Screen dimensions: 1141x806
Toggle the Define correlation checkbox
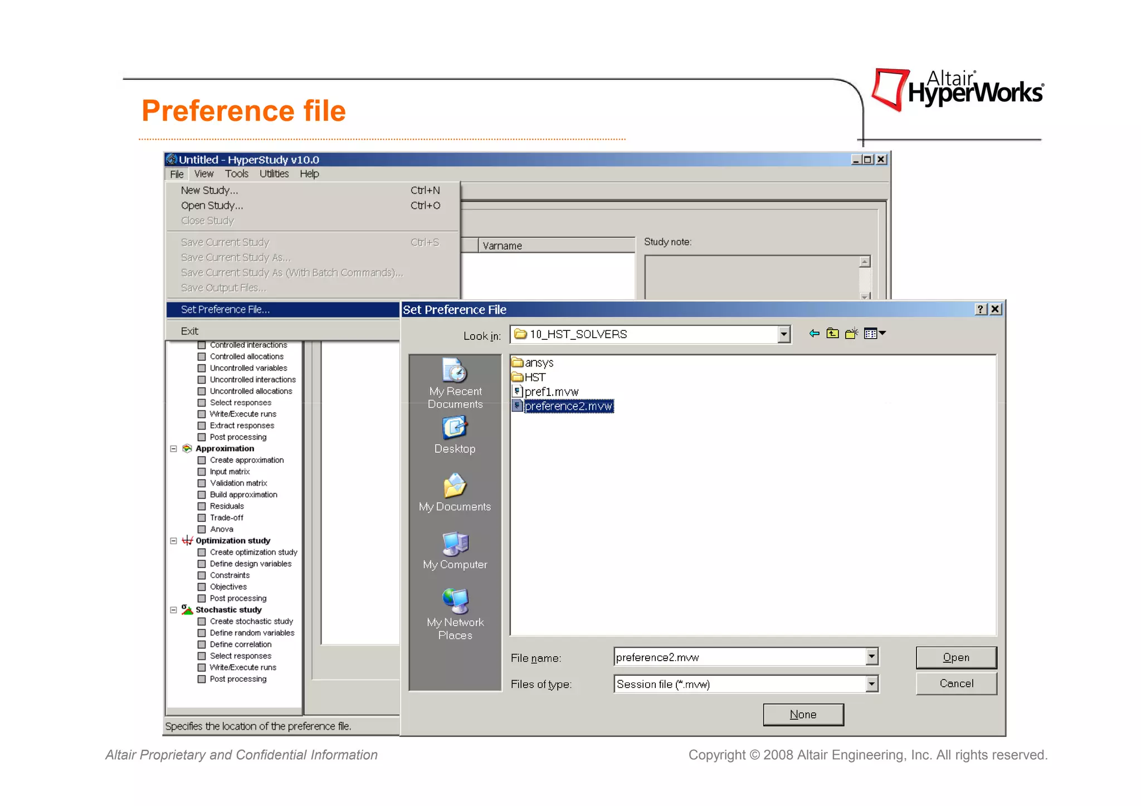202,644
